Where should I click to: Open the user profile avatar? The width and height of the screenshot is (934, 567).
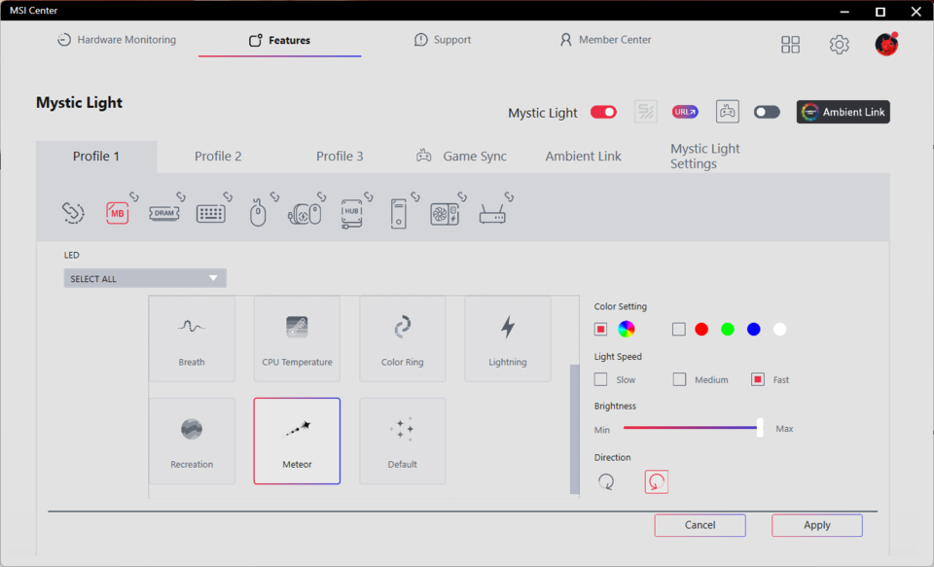[x=886, y=44]
